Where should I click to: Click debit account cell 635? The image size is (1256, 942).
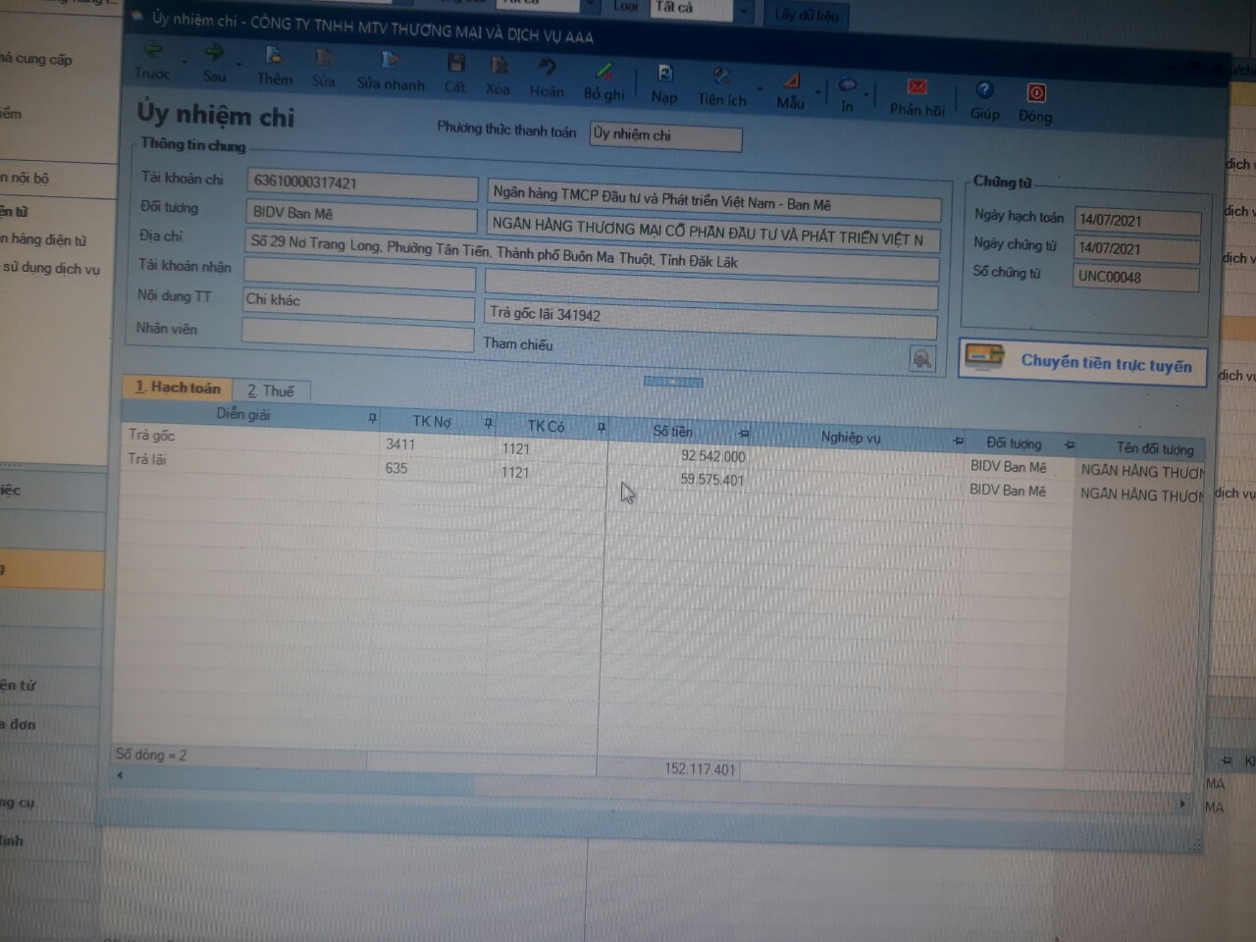click(x=438, y=469)
